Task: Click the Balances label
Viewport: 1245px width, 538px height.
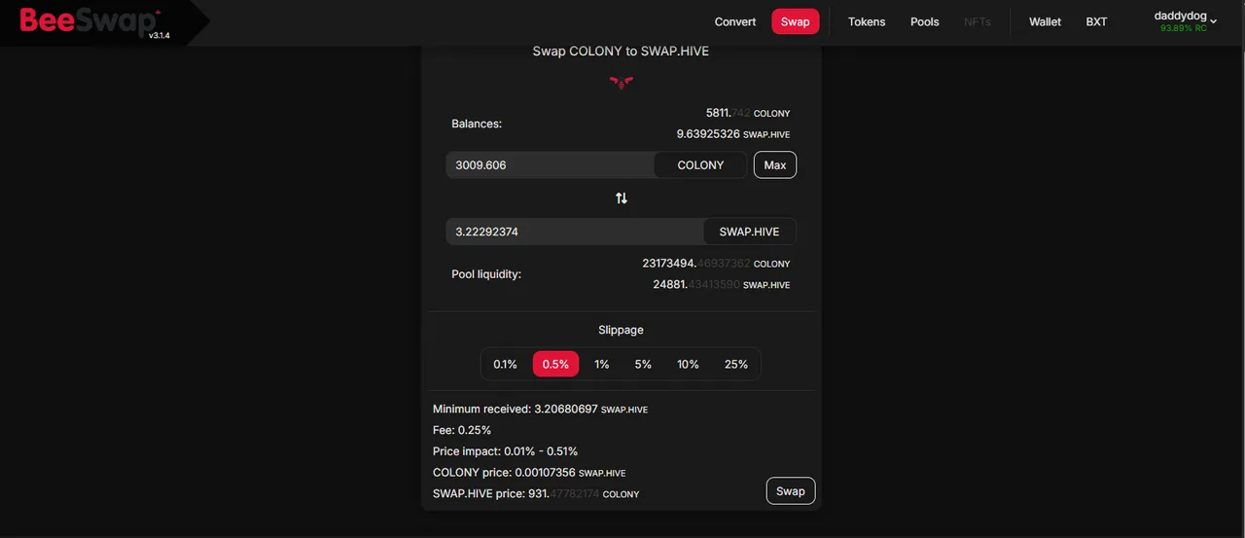Action: [x=477, y=125]
